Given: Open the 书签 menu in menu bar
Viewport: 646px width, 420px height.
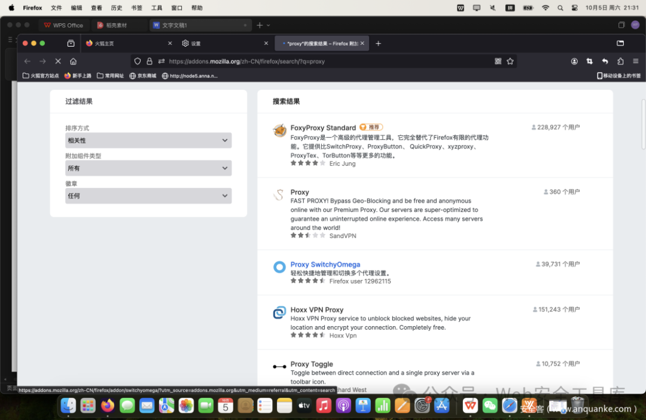Looking at the screenshot, I should [137, 8].
